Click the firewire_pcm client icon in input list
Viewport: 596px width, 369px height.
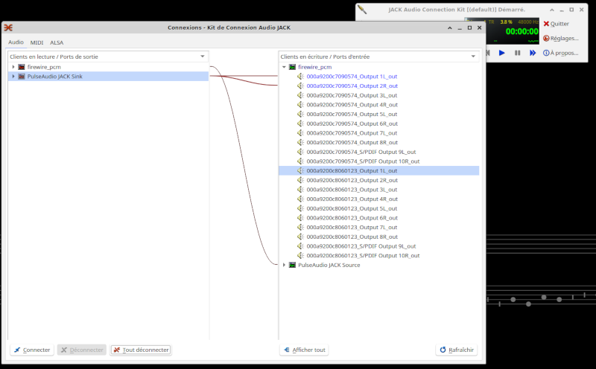click(292, 67)
